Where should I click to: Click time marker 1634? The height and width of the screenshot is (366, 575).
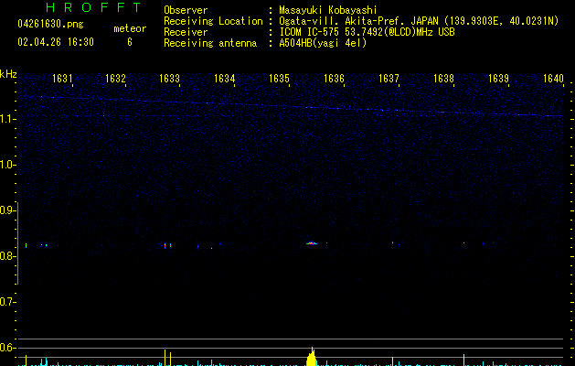225,79
